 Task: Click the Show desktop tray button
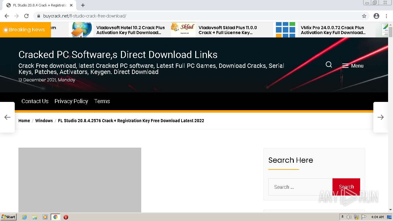pyautogui.click(x=390, y=217)
